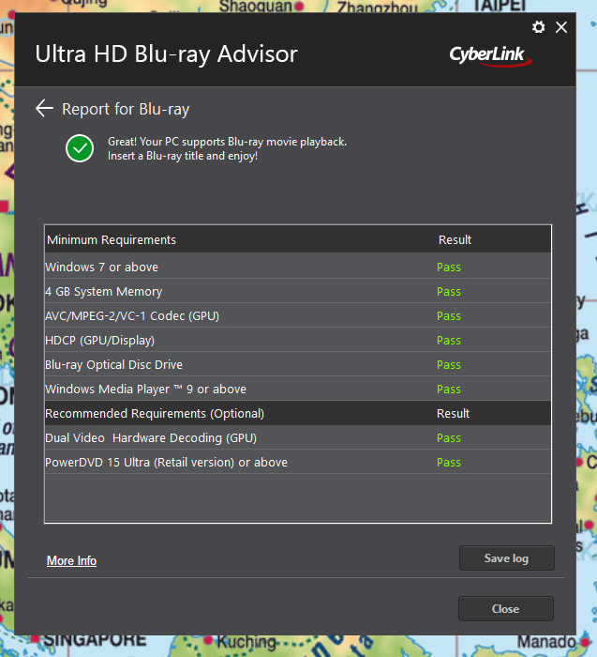Image resolution: width=597 pixels, height=657 pixels.
Task: Click the Close button
Action: 506,609
